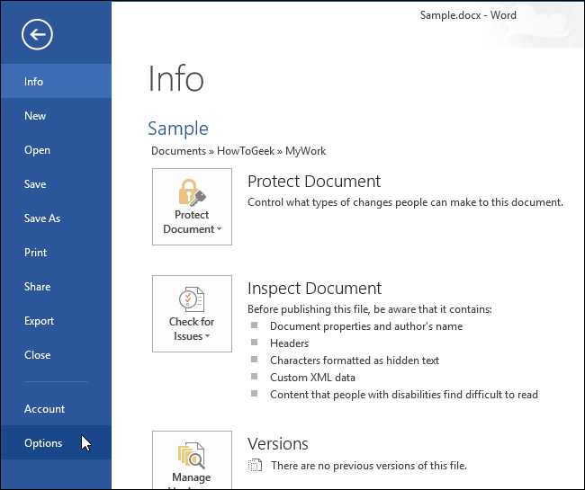Expand the Check for Issues dropdown arrow
The height and width of the screenshot is (490, 585).
coord(208,337)
